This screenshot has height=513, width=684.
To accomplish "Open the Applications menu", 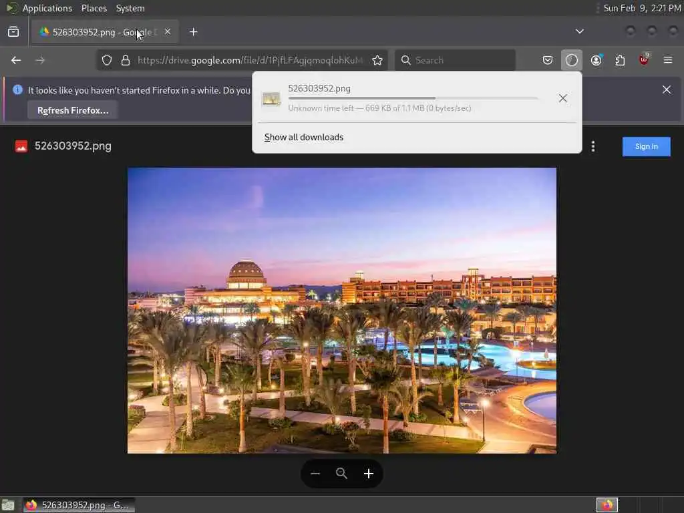I will point(47,8).
